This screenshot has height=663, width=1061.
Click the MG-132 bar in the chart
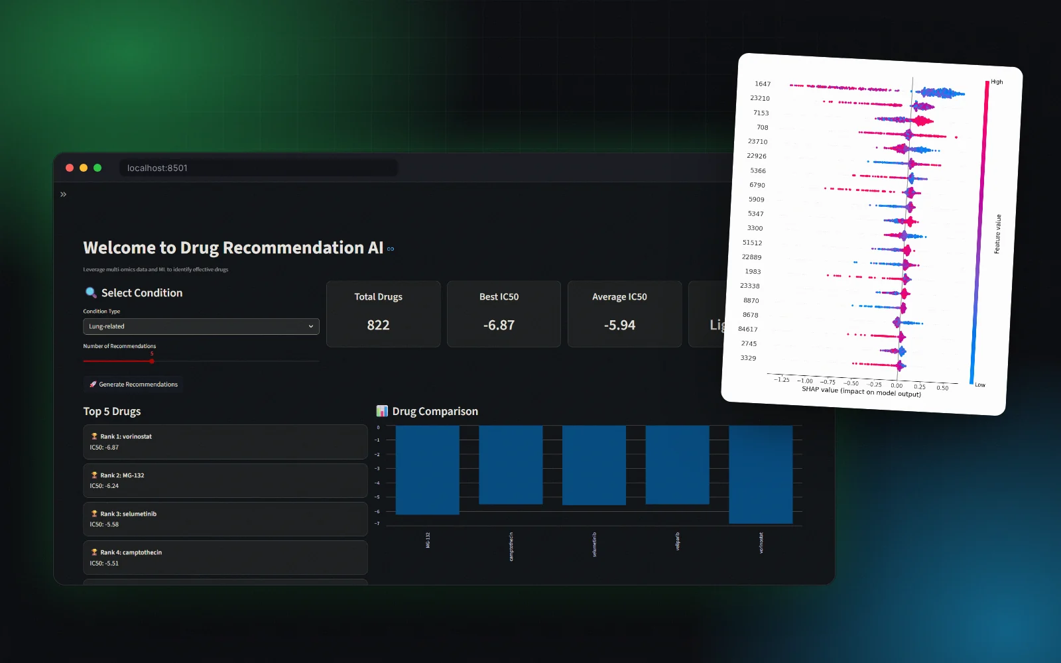tap(428, 470)
